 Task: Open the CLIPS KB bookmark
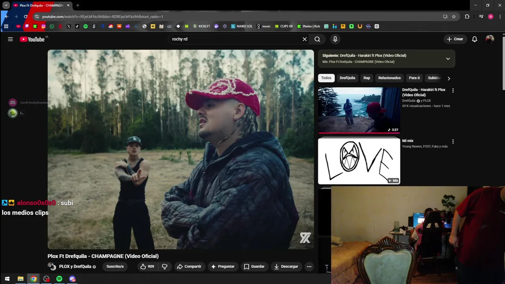[x=284, y=26]
